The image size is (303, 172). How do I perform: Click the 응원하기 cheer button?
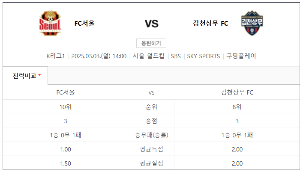coord(151,43)
